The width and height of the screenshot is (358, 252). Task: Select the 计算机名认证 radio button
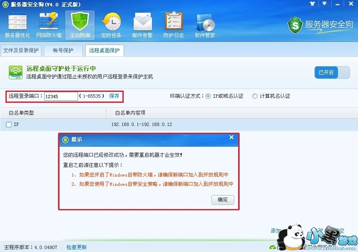pyautogui.click(x=255, y=96)
